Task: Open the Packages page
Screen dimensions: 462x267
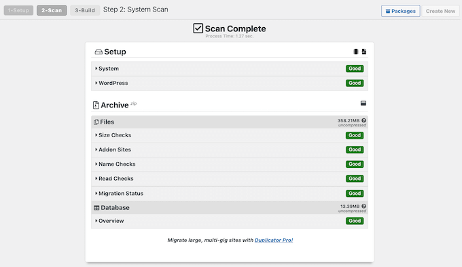Action: [x=400, y=11]
